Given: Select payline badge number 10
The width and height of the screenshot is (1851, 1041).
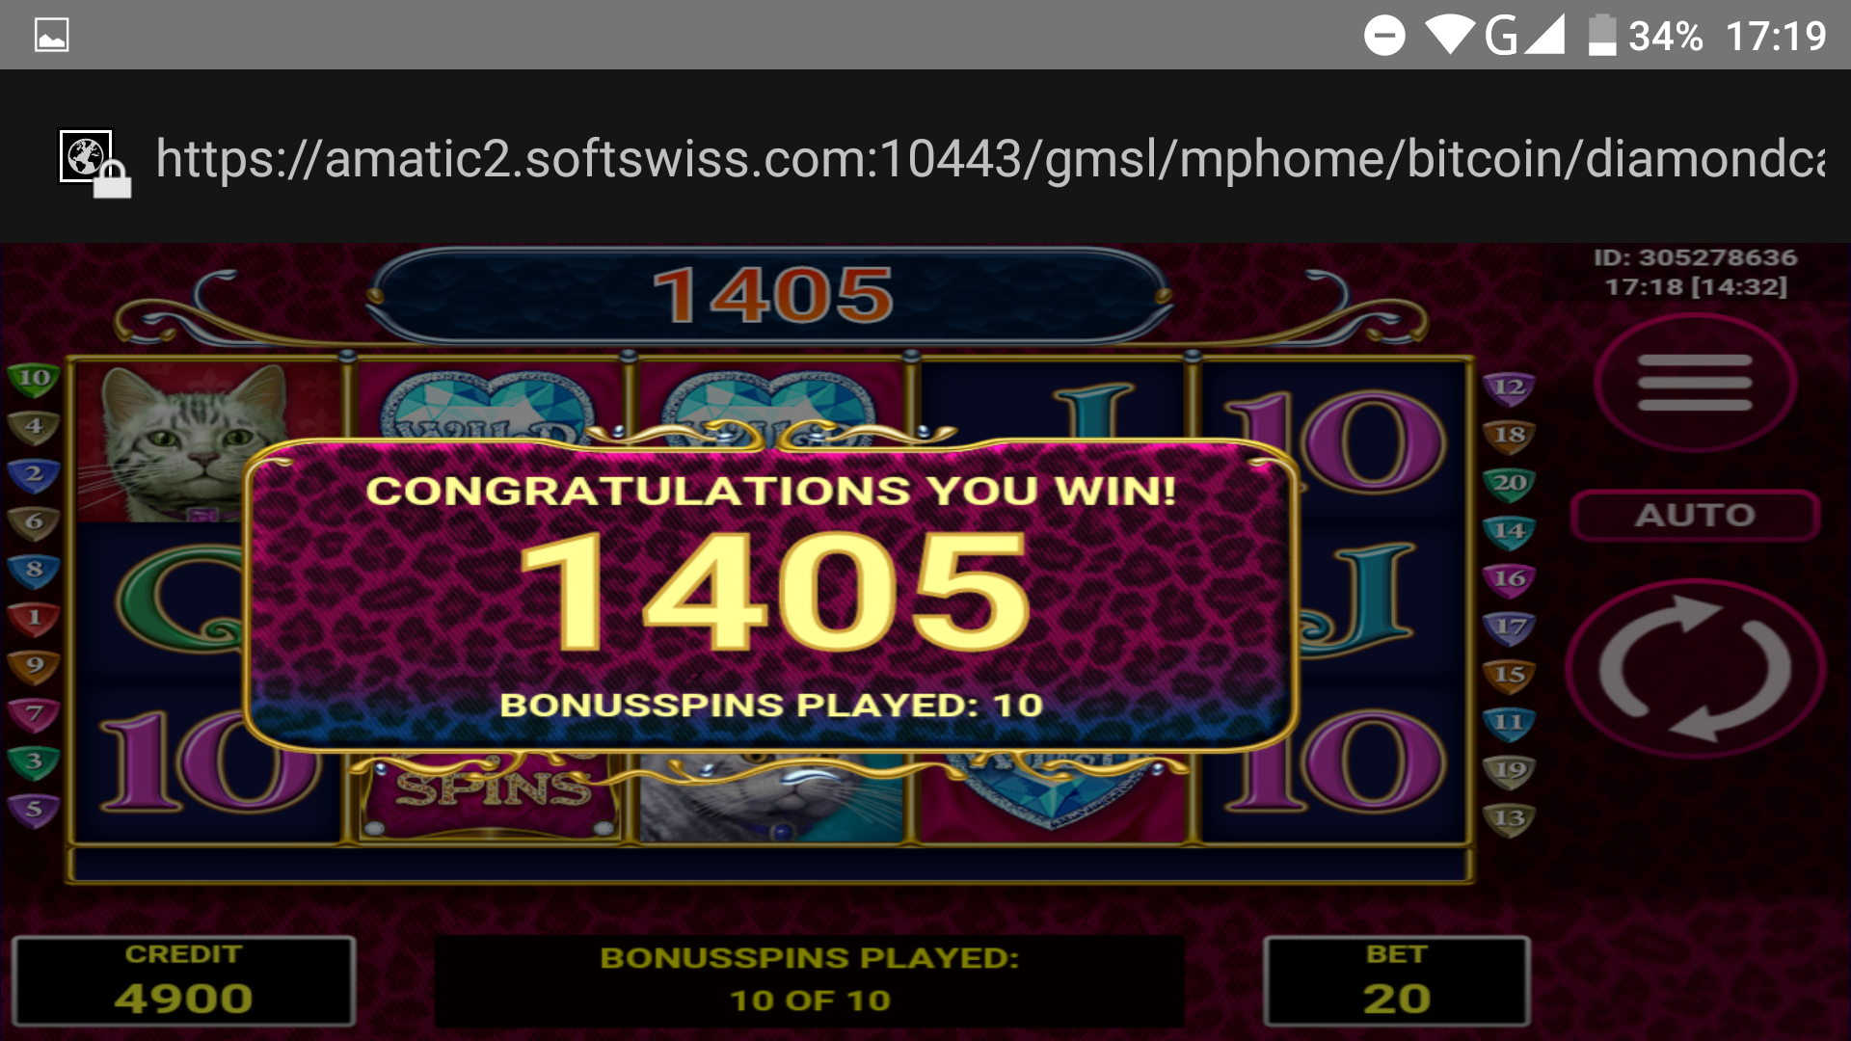Looking at the screenshot, I should coord(34,378).
